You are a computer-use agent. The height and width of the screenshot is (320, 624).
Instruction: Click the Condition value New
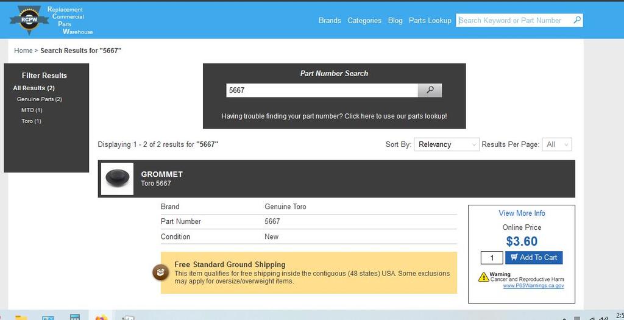pyautogui.click(x=271, y=236)
